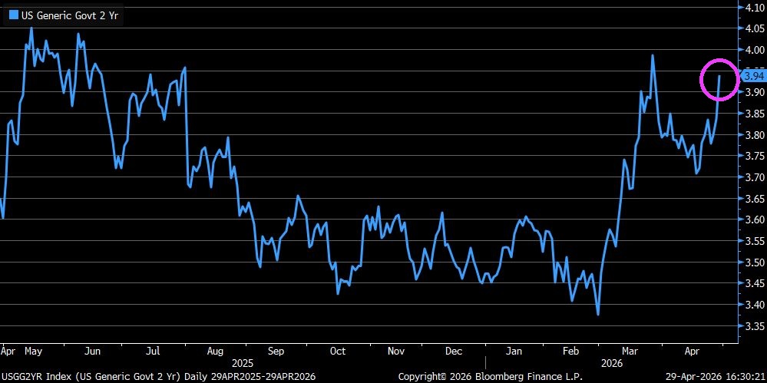This screenshot has width=767, height=383.
Task: Click inside the pink highlight circle
Action: click(x=720, y=80)
